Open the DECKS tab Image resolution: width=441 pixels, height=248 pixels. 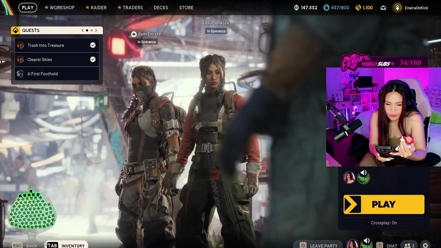point(161,8)
